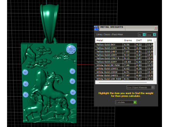Click the 6.82 DWT cell
Image resolution: width=169 pixels, height=127 pixels.
pyautogui.click(x=140, y=62)
